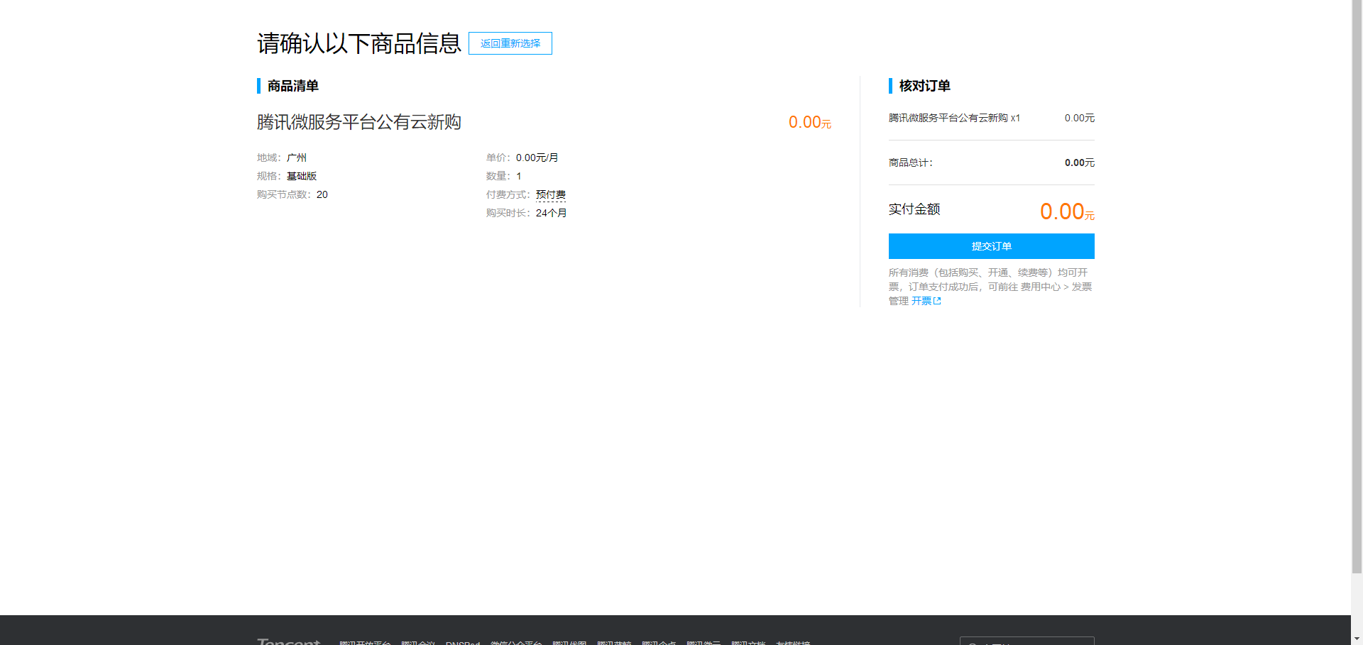The image size is (1363, 645).
Task: Click the page title 请确认以下商品信息
Action: click(359, 43)
